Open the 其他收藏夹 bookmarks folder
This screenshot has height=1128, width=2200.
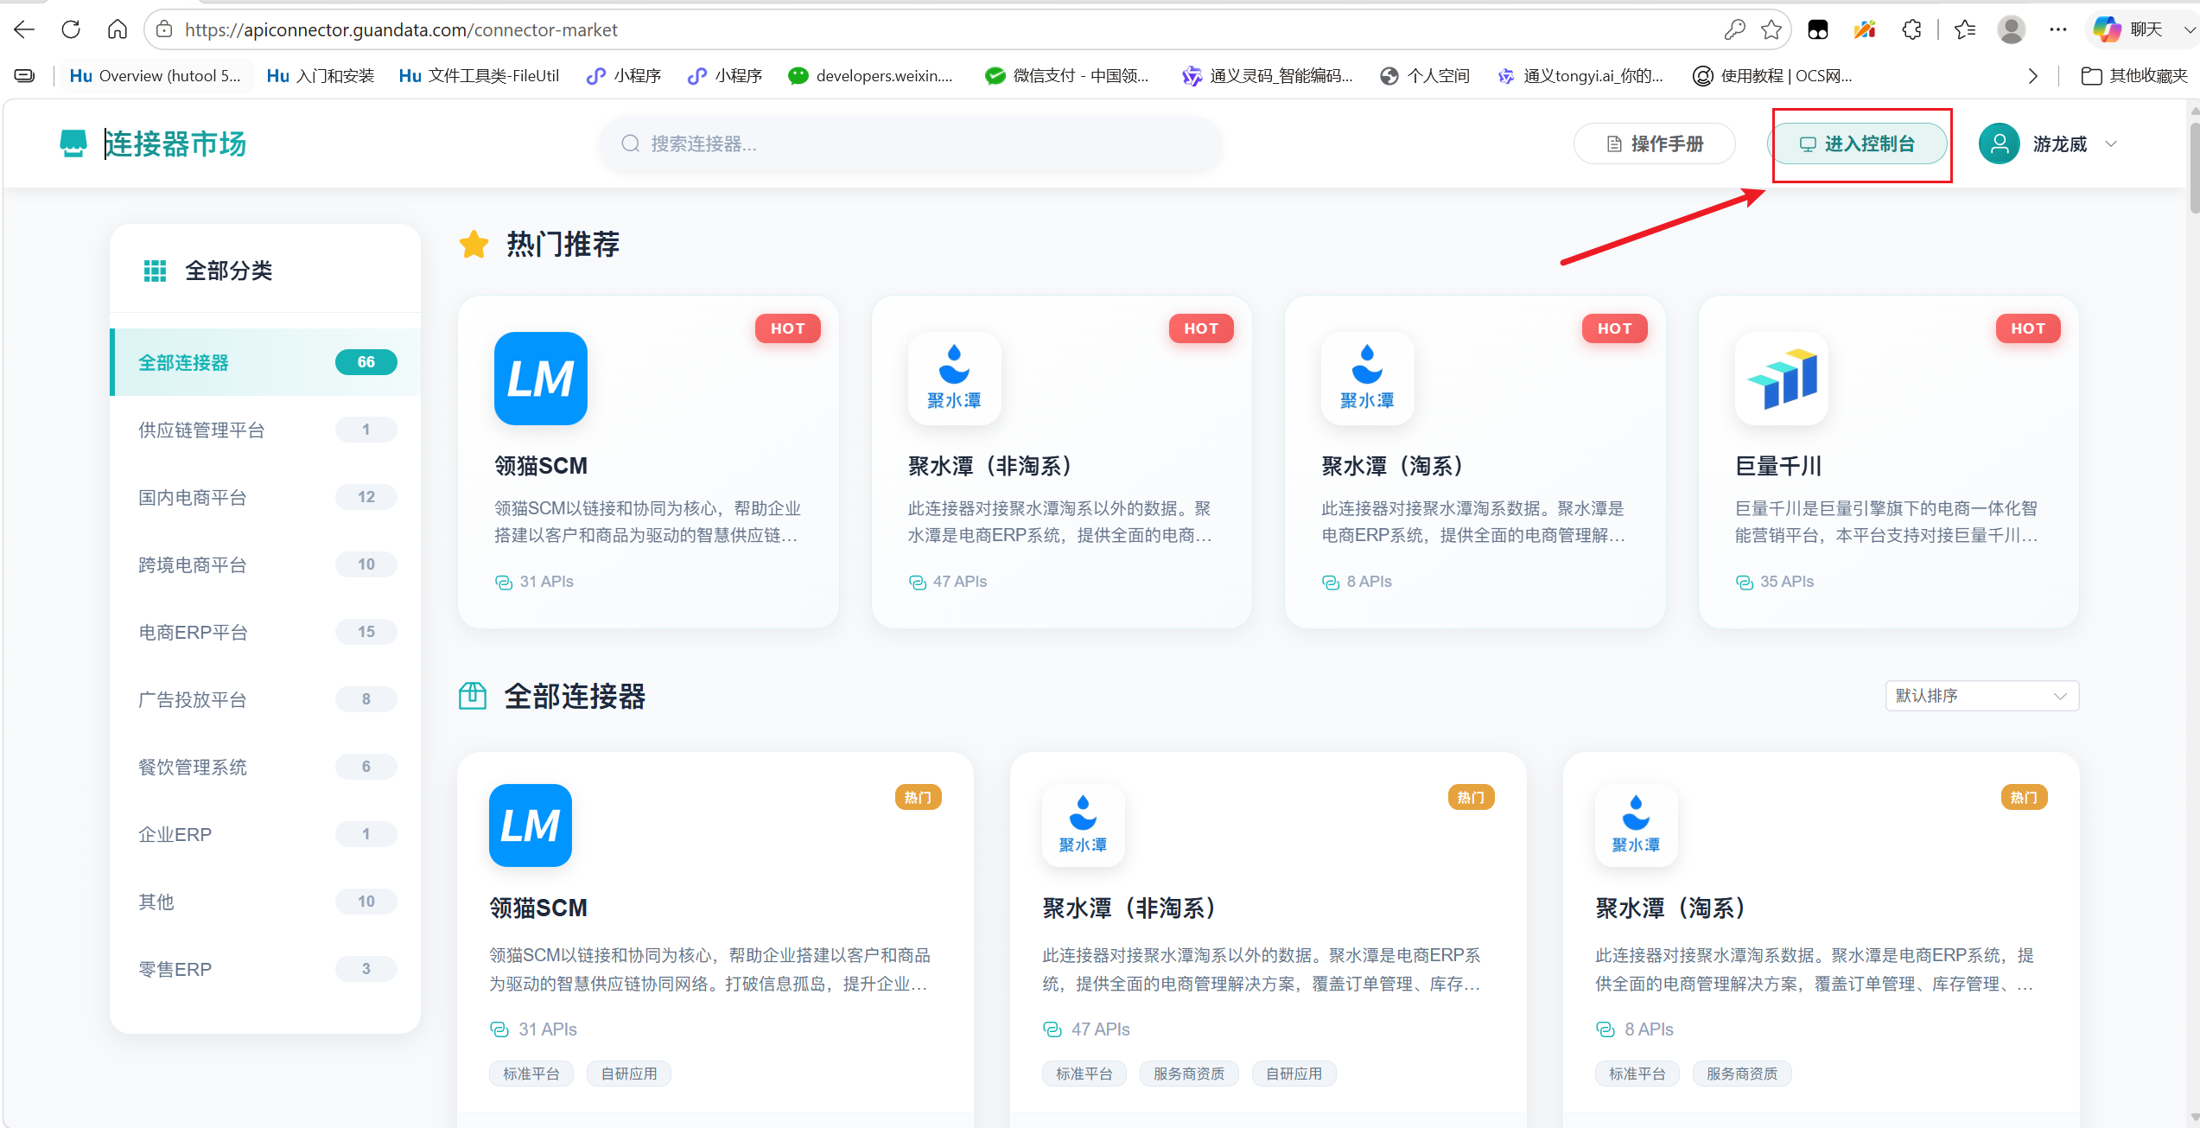point(2134,76)
